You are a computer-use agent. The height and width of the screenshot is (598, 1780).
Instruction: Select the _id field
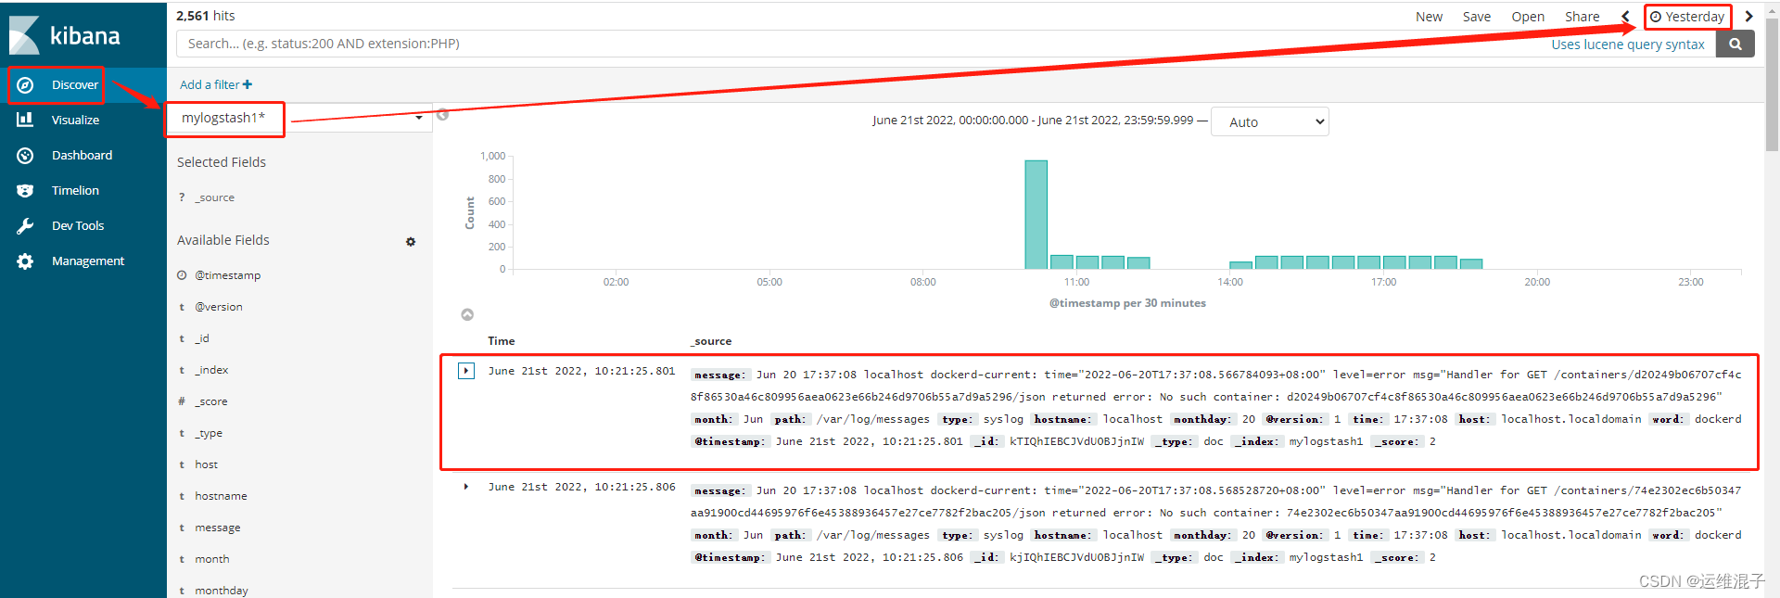[x=202, y=338]
